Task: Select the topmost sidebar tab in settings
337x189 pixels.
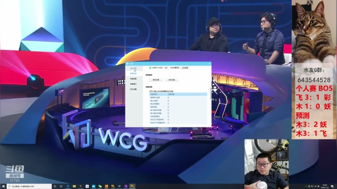Action: pyautogui.click(x=133, y=68)
